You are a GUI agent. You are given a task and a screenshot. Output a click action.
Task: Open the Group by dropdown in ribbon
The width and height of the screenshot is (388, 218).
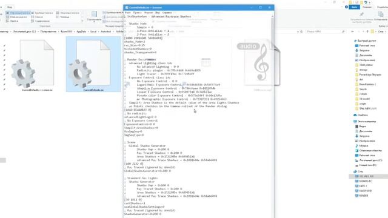point(113,12)
